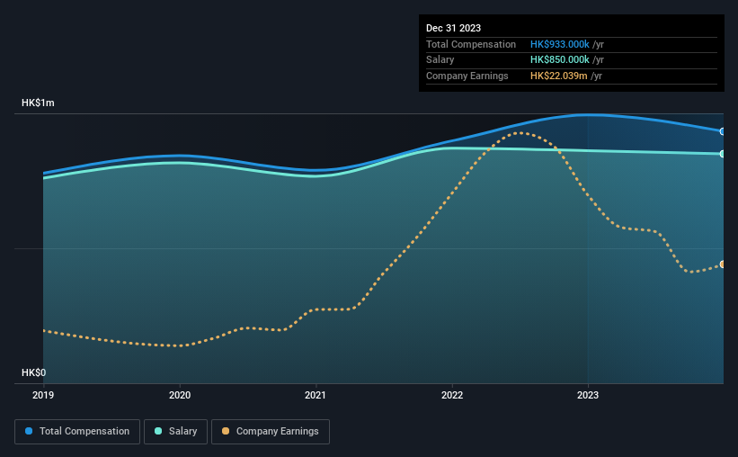This screenshot has height=457, width=738.
Task: Click the orange Company Earnings endpoint marker
Action: tap(723, 264)
